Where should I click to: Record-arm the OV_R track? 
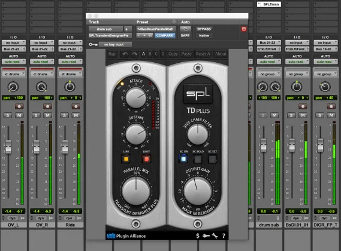[47, 106]
